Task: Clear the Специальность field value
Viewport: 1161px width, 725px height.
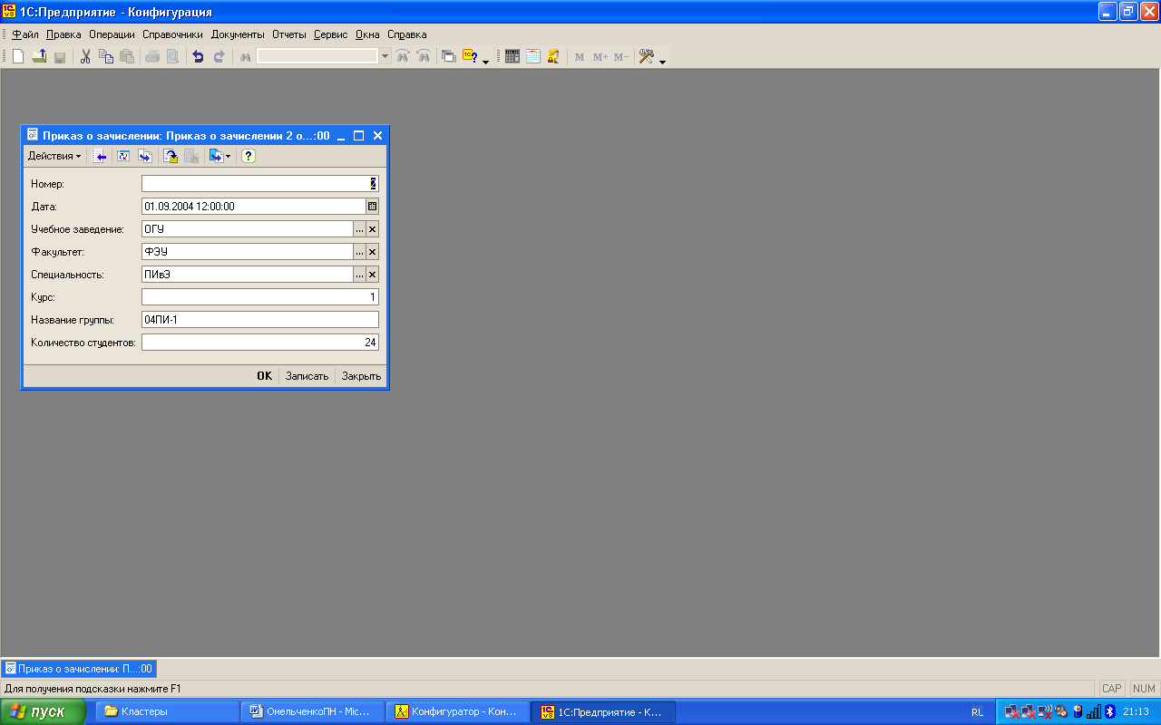Action: 372,275
